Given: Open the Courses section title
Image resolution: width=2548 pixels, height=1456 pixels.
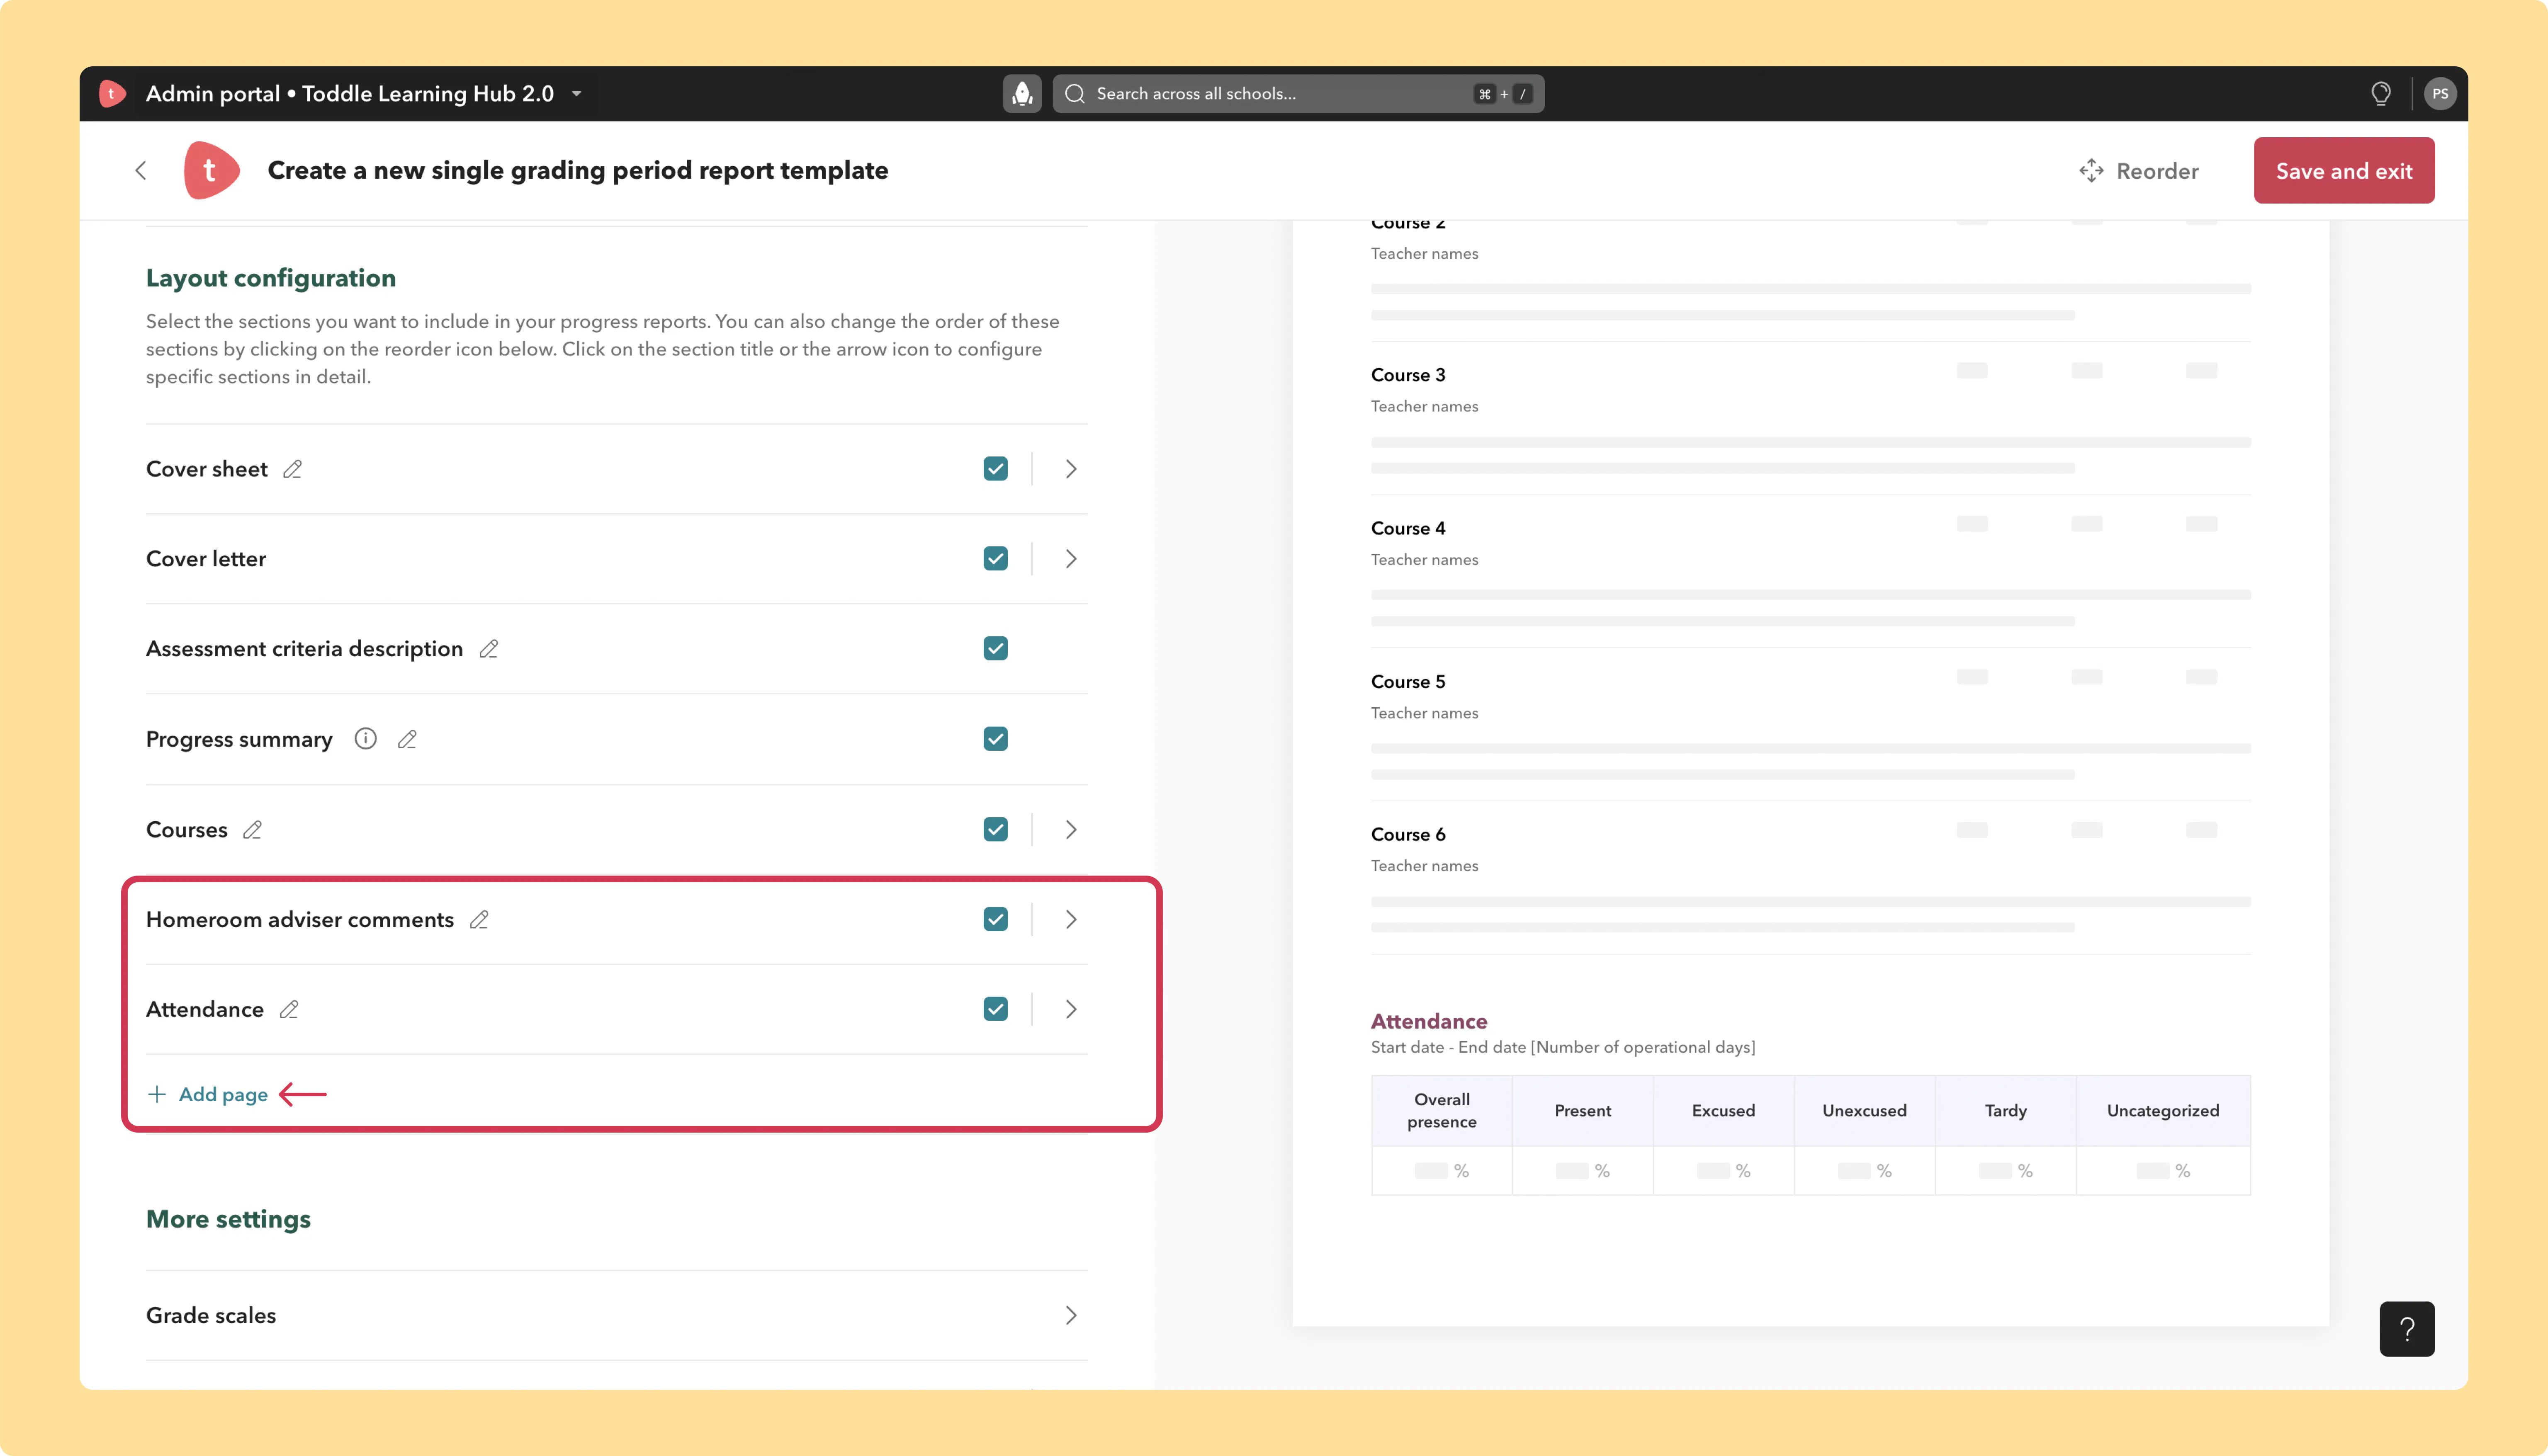Looking at the screenshot, I should pyautogui.click(x=187, y=830).
